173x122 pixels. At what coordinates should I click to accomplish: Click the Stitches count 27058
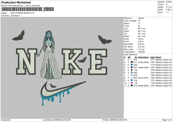(169, 2)
